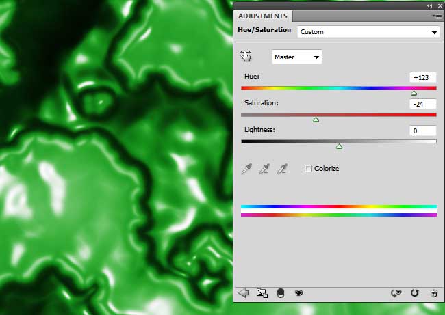Click the upper color spectrum bar
Image resolution: width=445 pixels, height=315 pixels.
coord(339,207)
